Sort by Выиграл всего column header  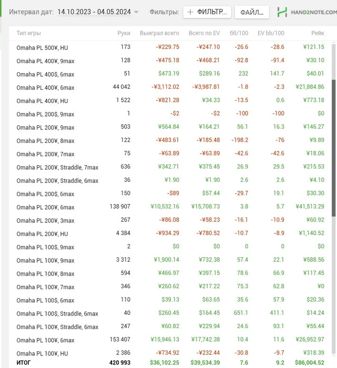point(159,33)
